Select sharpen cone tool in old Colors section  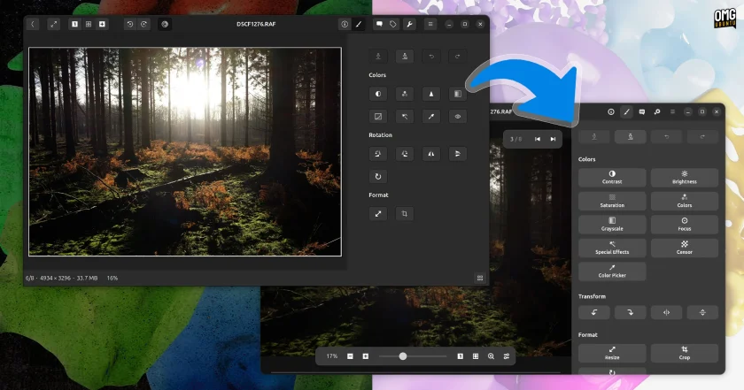tap(431, 94)
